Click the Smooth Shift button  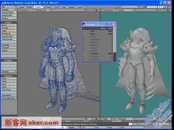point(9,36)
